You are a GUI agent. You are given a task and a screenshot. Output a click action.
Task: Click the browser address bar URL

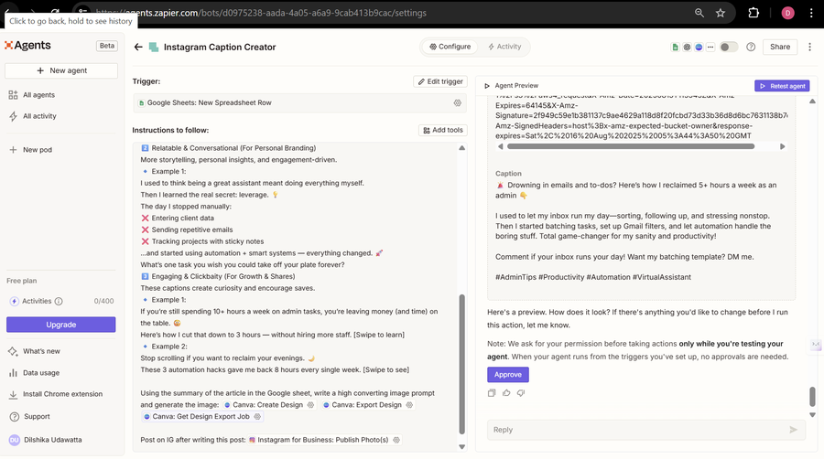tap(261, 13)
